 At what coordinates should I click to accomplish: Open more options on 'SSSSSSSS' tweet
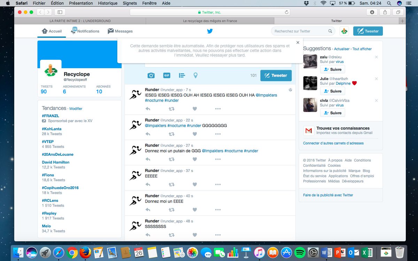(218, 235)
